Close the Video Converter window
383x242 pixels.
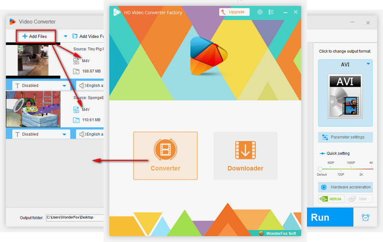coord(368,23)
